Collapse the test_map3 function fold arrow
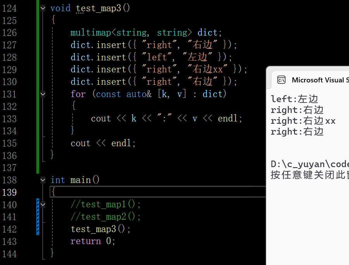The image size is (349, 265). pos(43,9)
